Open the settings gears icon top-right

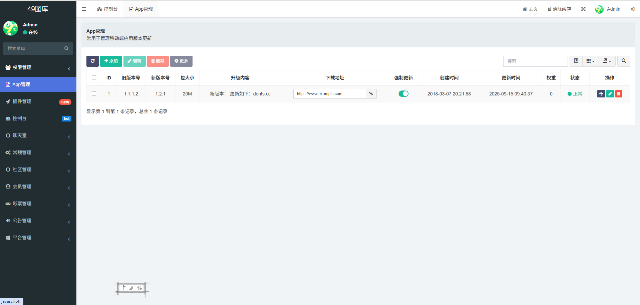[633, 9]
